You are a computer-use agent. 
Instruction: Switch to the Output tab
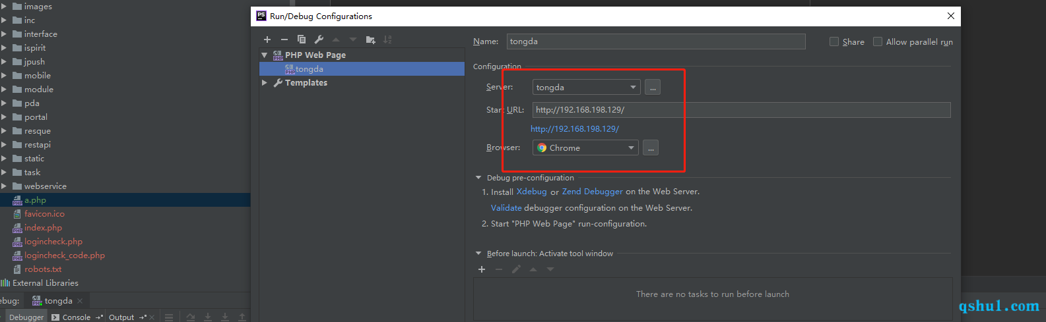click(121, 317)
